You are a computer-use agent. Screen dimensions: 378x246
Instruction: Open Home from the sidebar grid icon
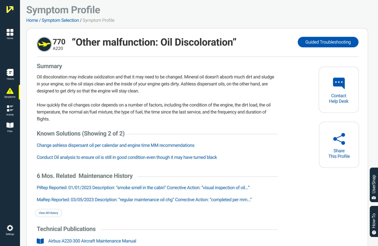tap(10, 32)
